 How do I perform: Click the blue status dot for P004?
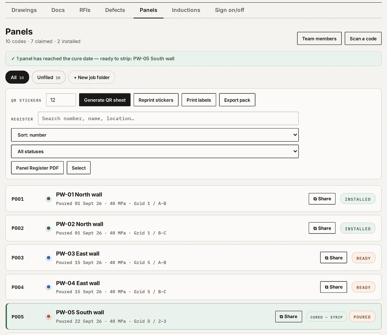coord(49,287)
